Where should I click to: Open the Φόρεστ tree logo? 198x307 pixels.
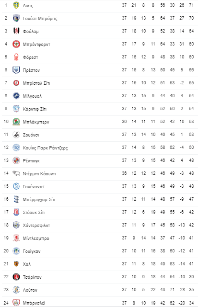click(x=16, y=57)
